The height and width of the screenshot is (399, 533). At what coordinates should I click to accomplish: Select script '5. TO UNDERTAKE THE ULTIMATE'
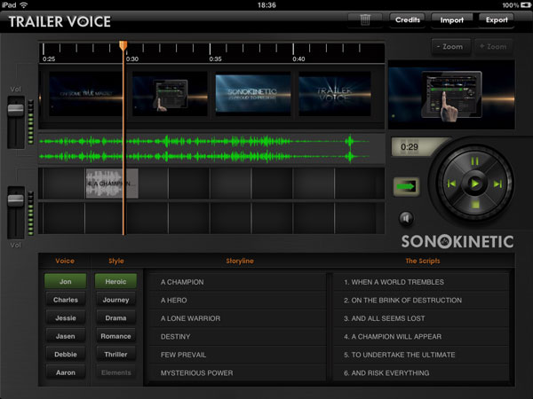(x=421, y=355)
